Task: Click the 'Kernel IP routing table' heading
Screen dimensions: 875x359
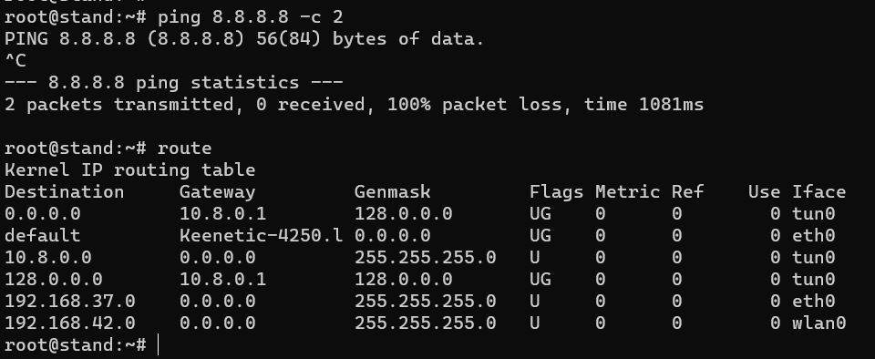Action: pyautogui.click(x=130, y=170)
